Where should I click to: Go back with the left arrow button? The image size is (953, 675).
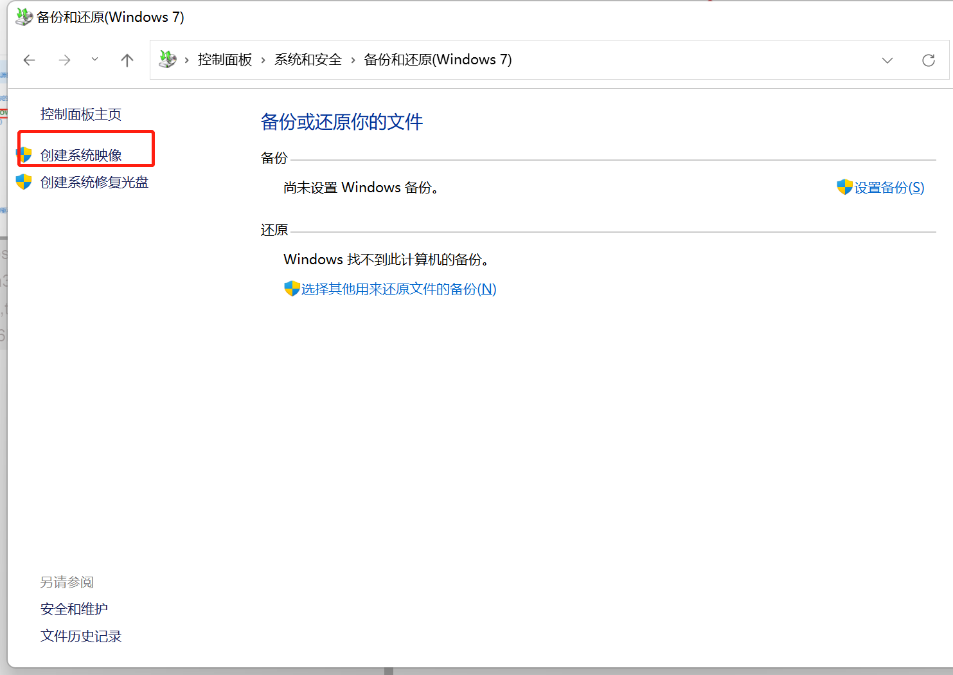[x=29, y=60]
